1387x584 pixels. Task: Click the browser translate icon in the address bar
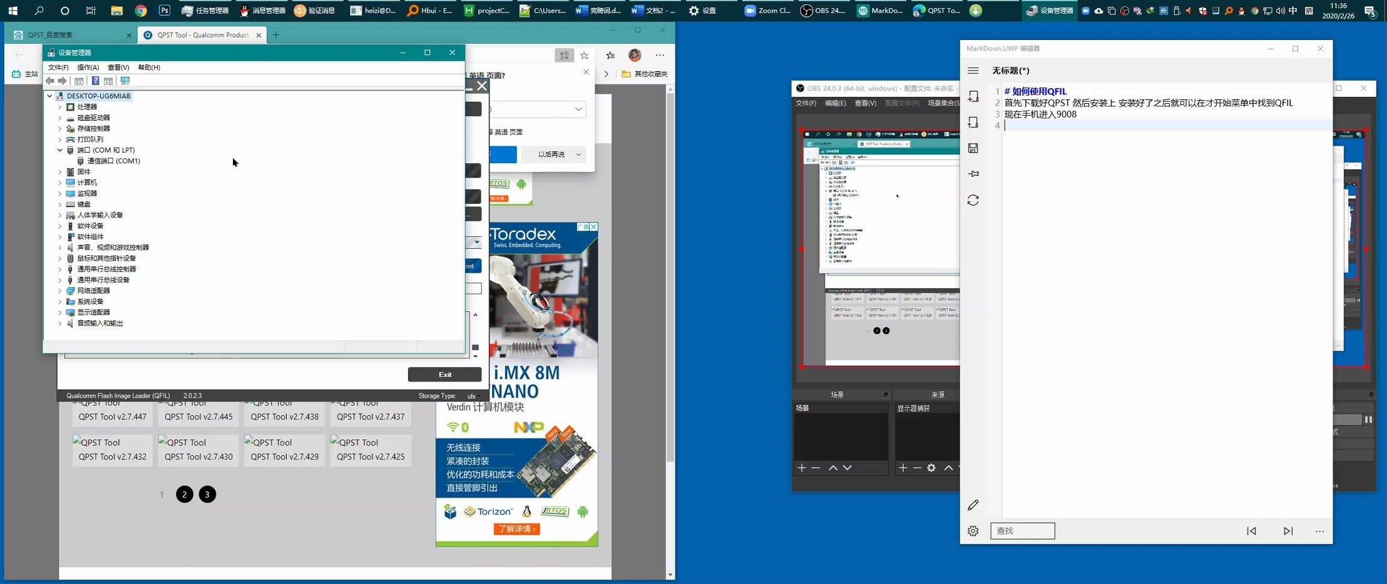coord(564,55)
